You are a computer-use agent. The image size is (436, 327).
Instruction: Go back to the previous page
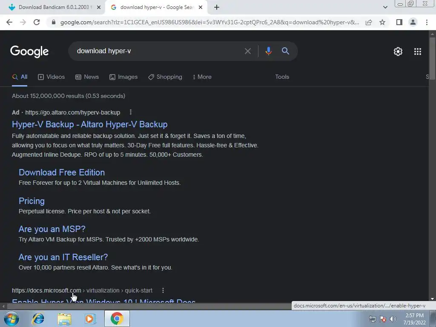[9, 22]
